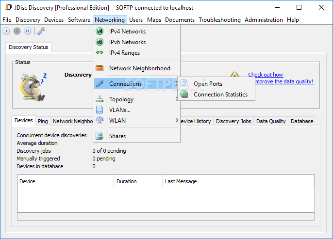333x239 pixels.
Task: Click the Duration column header
Action: 138,181
